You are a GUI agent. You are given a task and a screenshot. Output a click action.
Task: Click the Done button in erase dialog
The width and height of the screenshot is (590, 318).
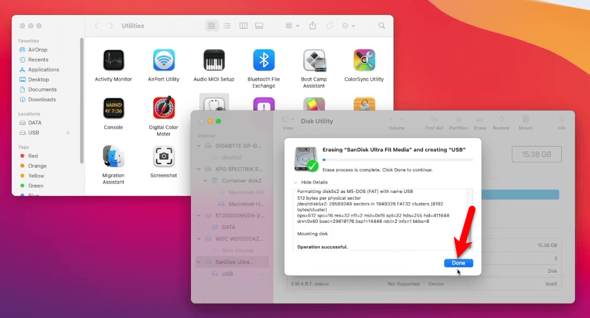coord(458,263)
